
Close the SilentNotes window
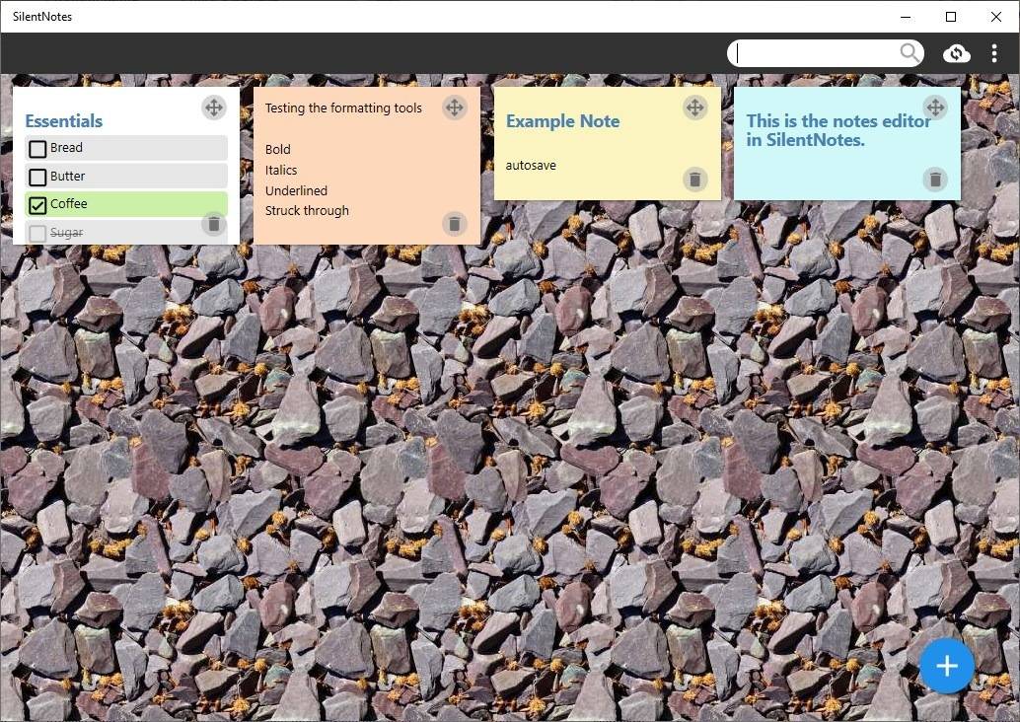(996, 17)
